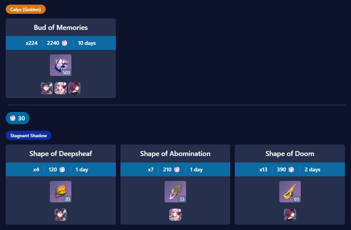Image resolution: width=351 pixels, height=230 pixels.
Task: Click the 10 days estimate label
Action: tap(87, 43)
